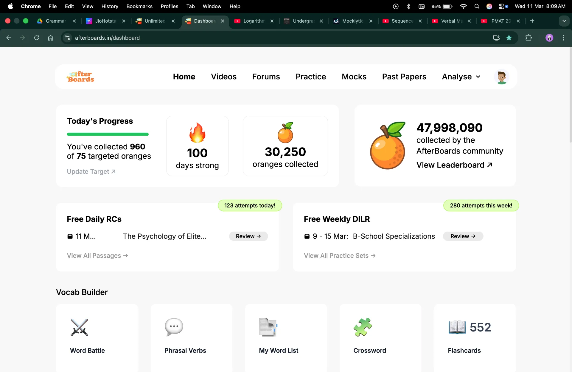
Task: Click the small orange above 30,250
Action: [285, 132]
